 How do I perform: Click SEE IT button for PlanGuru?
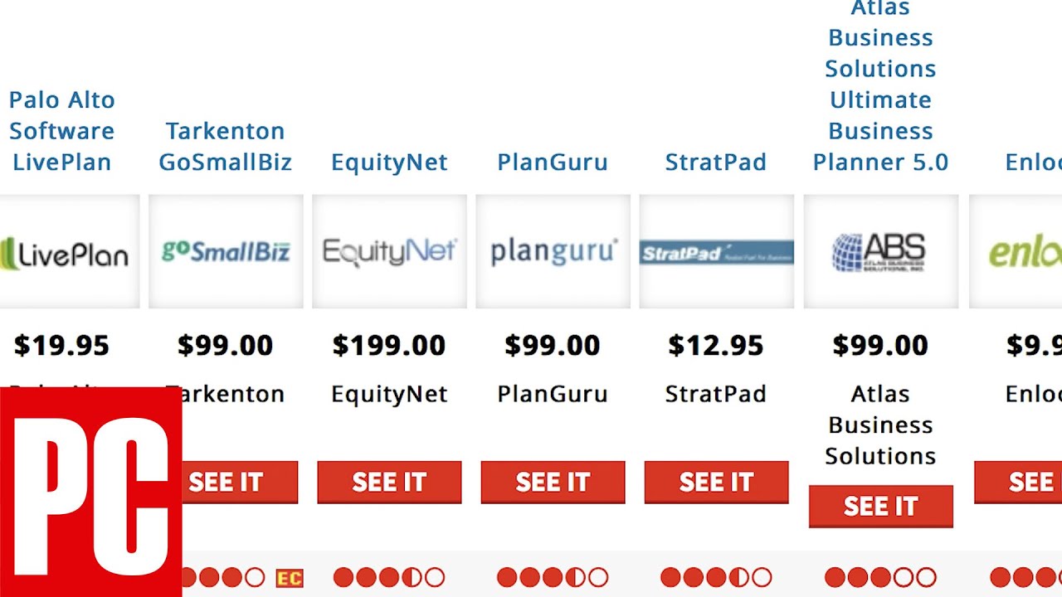(553, 482)
